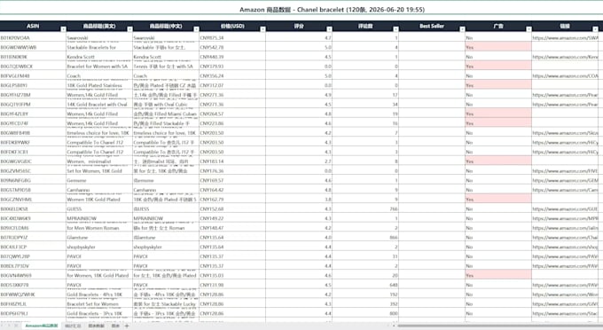This screenshot has width=603, height=330.
Task: Select the spreadsheet title cell mentioning Chanel bracelet
Action: coord(332,10)
